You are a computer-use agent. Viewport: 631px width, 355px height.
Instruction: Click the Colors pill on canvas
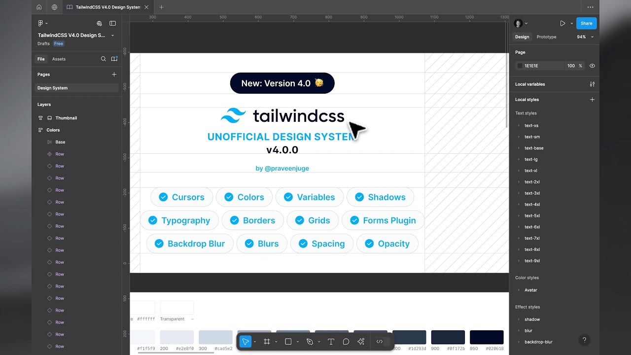click(x=244, y=197)
